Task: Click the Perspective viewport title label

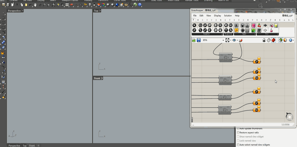Action: click(x=14, y=11)
